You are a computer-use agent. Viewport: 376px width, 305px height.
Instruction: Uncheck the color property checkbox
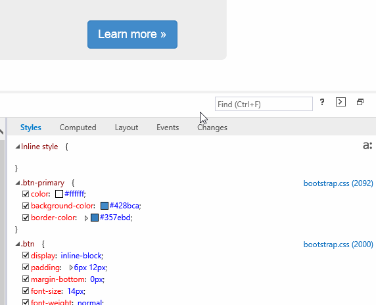coord(26,194)
